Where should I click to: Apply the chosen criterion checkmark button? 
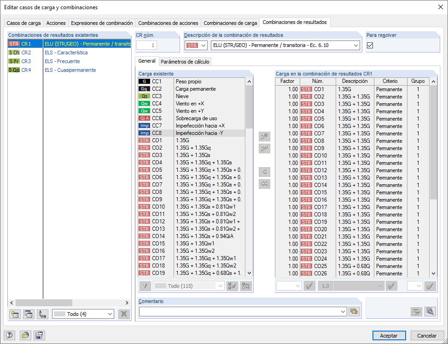391,286
